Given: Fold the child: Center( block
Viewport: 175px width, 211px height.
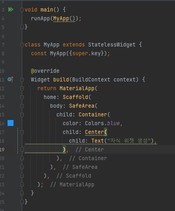Looking at the screenshot, I should [22, 132].
